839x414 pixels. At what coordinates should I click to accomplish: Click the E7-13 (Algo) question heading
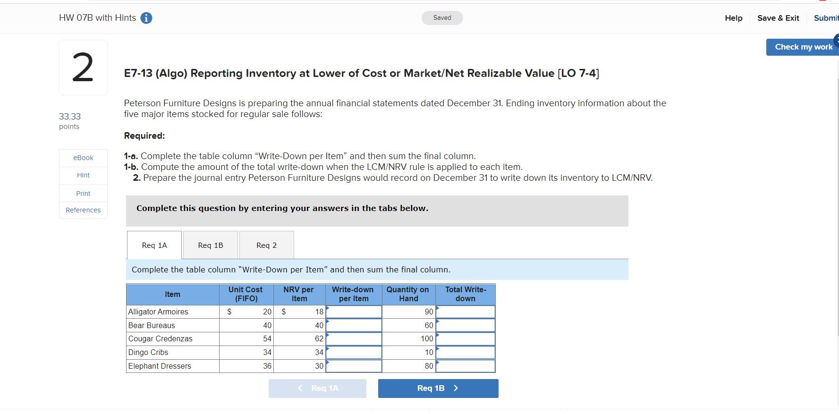point(362,73)
